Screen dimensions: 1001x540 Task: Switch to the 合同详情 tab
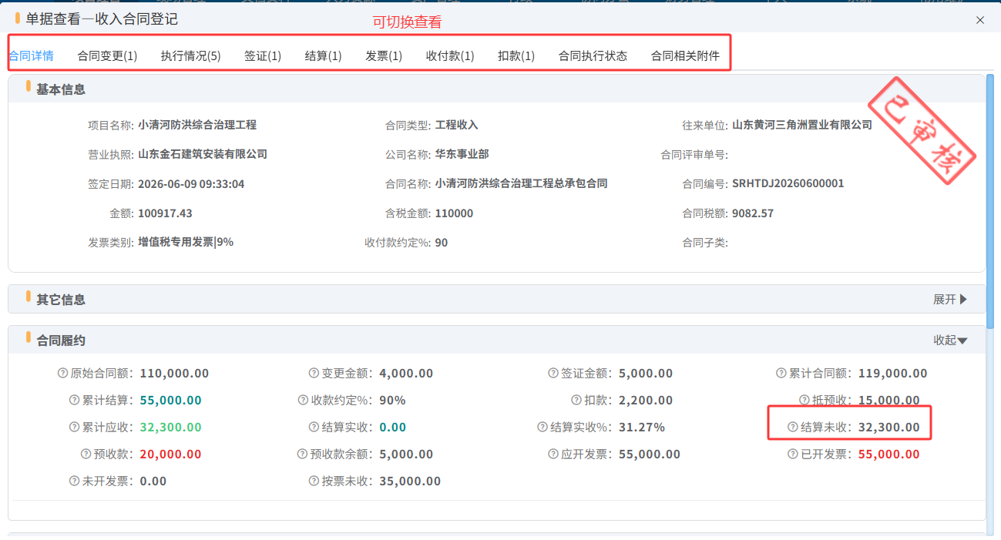pyautogui.click(x=31, y=55)
